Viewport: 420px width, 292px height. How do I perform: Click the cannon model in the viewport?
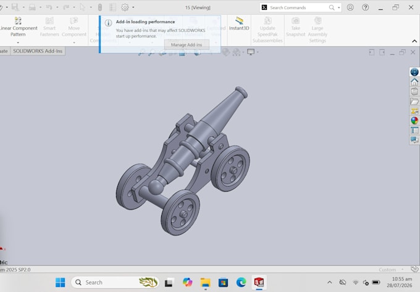coord(183,161)
